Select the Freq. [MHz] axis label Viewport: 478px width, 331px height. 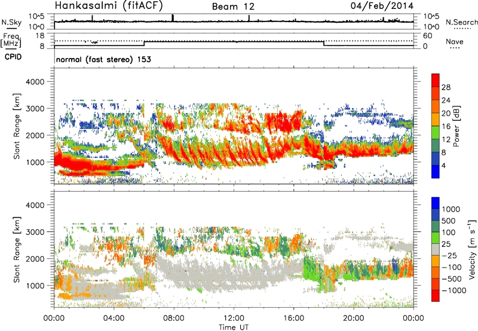pyautogui.click(x=11, y=41)
